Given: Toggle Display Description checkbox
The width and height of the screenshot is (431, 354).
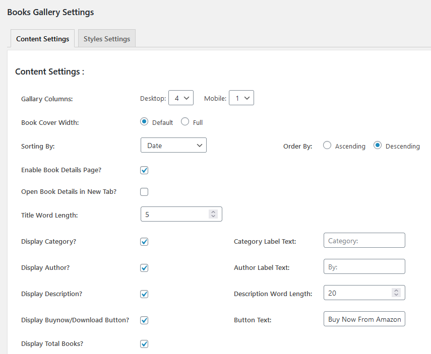Looking at the screenshot, I should [x=144, y=294].
